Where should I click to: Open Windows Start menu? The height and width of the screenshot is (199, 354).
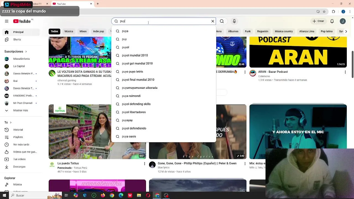tap(4, 195)
